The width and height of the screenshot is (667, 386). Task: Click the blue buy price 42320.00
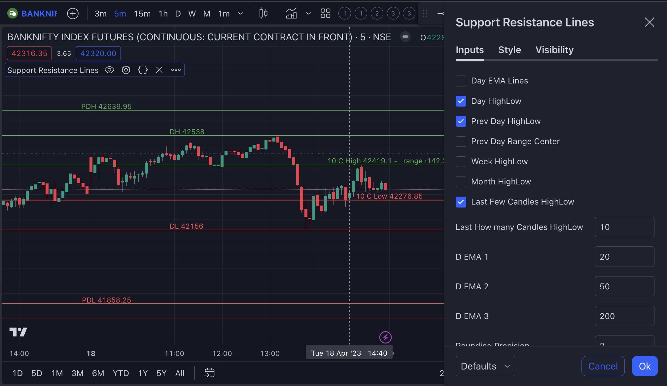coord(98,53)
